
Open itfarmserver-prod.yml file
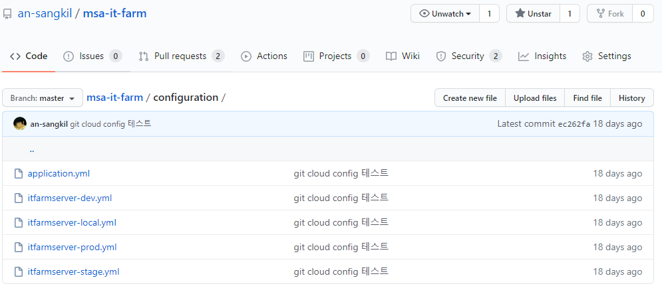[73, 247]
